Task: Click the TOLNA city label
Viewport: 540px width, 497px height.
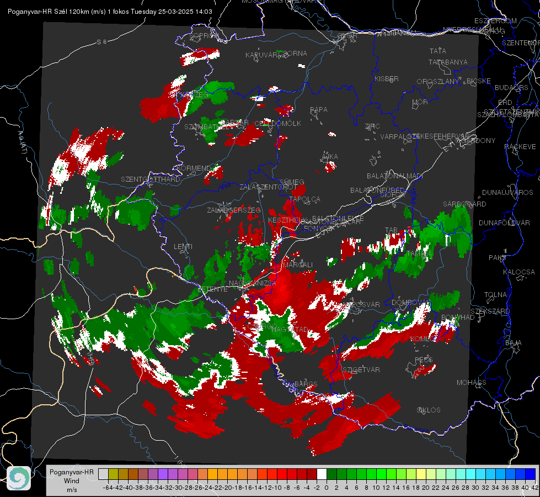Action: click(495, 294)
